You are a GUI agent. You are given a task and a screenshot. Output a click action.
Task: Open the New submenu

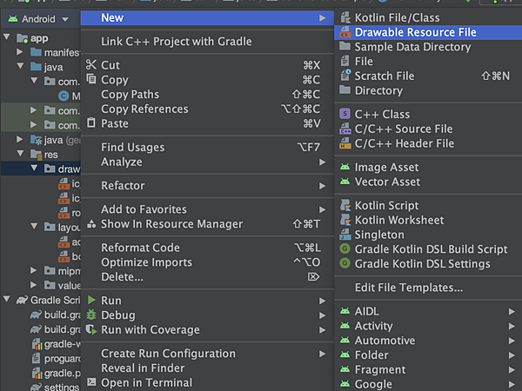207,17
